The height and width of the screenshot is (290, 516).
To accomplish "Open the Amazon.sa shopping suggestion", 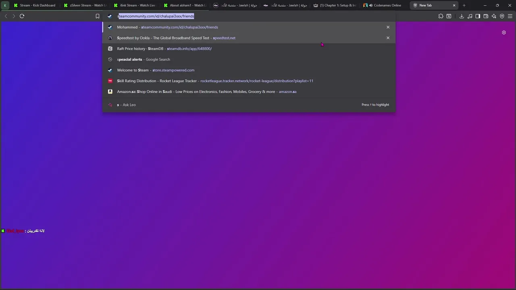I will tap(249, 91).
